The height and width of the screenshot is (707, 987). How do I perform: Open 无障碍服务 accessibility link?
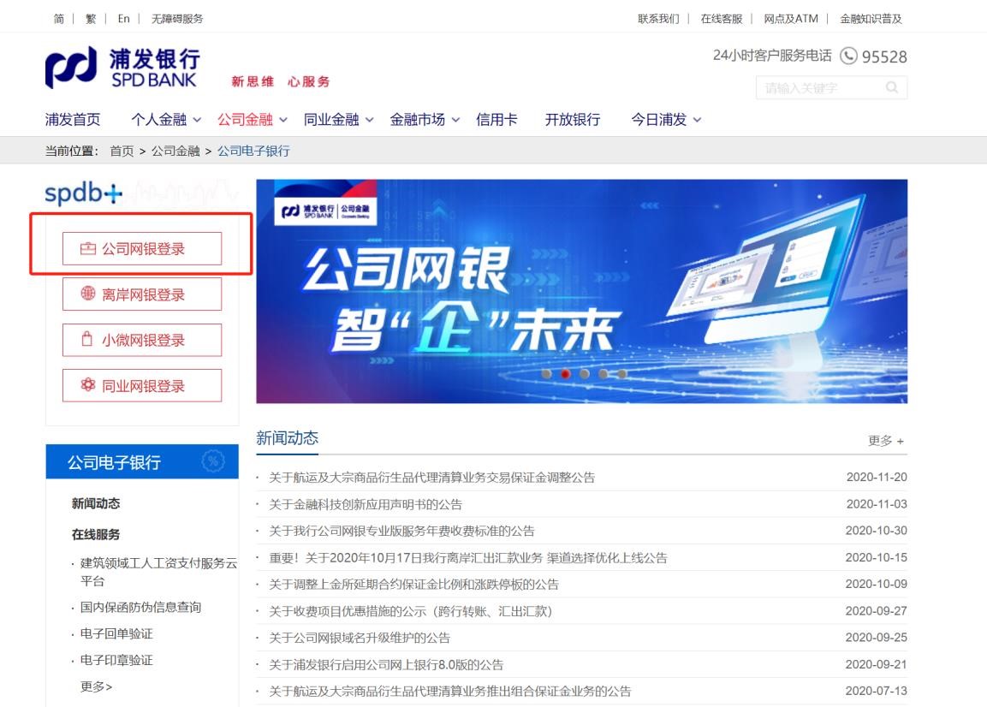click(x=177, y=19)
